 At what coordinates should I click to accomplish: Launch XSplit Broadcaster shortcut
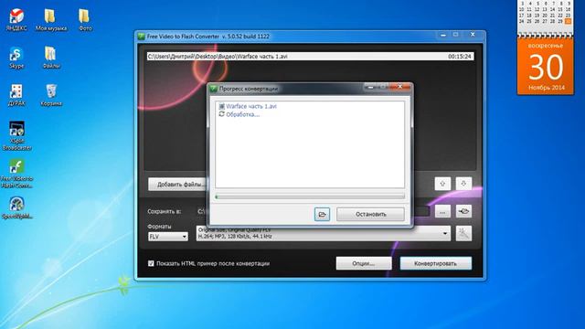pyautogui.click(x=16, y=136)
